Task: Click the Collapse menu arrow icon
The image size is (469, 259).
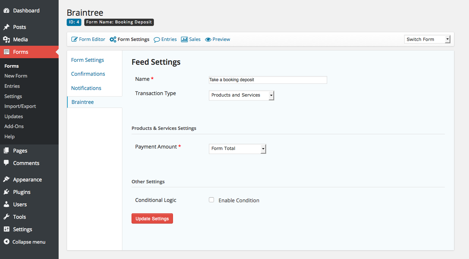Action: point(6,242)
